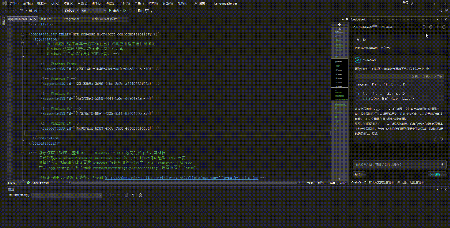
Task: Toggle pin on app.manifest tab
Action: click(31, 19)
